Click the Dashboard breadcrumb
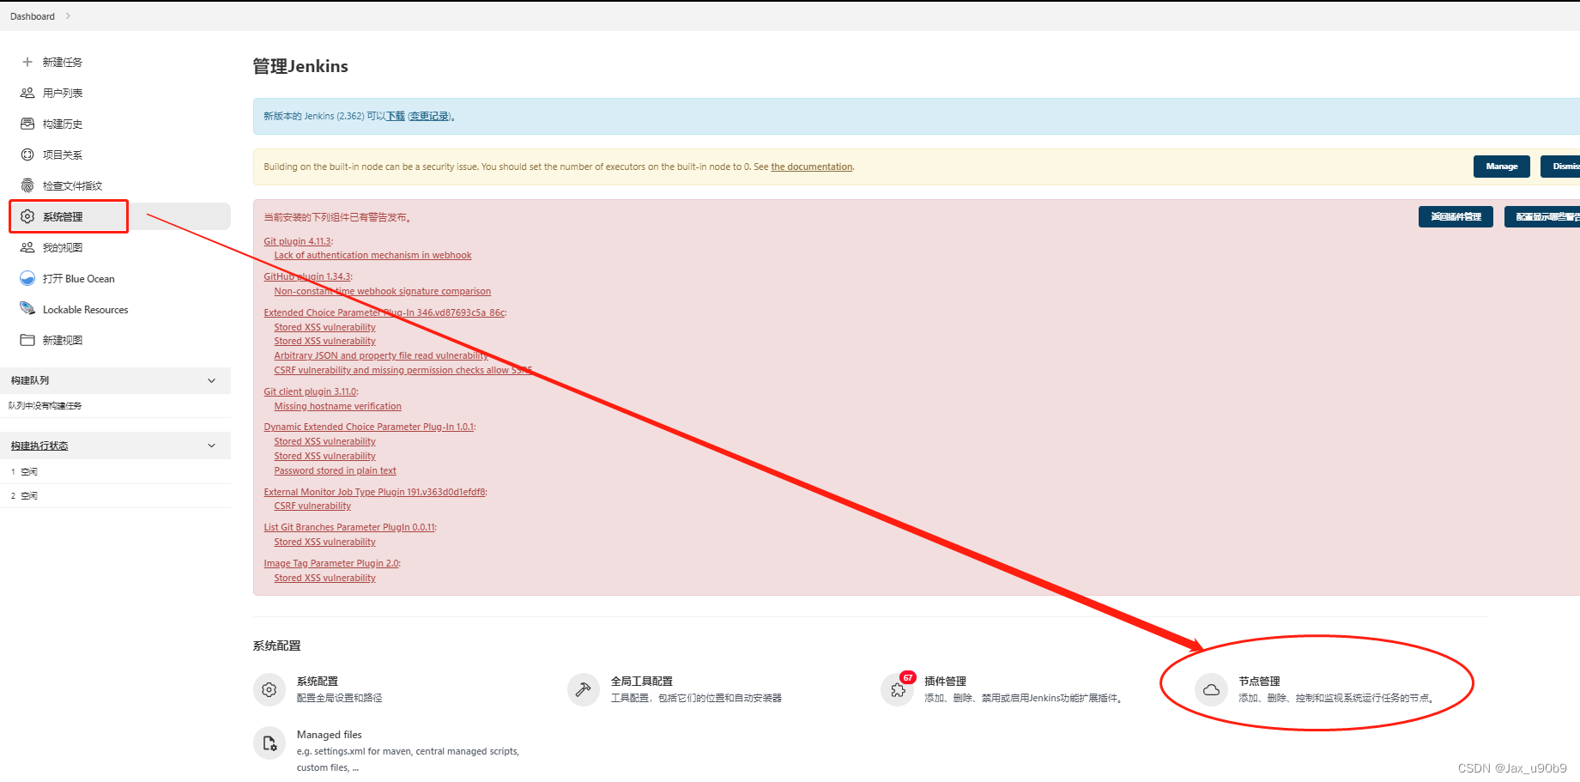 tap(33, 16)
